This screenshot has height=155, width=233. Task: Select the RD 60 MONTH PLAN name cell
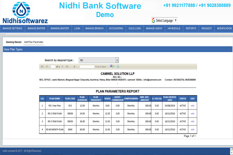pos(55,130)
